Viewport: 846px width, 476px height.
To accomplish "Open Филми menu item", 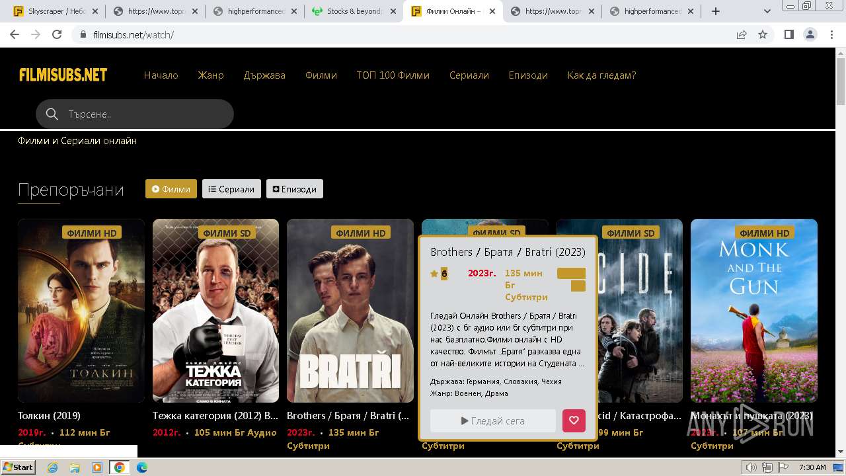I will tap(321, 75).
